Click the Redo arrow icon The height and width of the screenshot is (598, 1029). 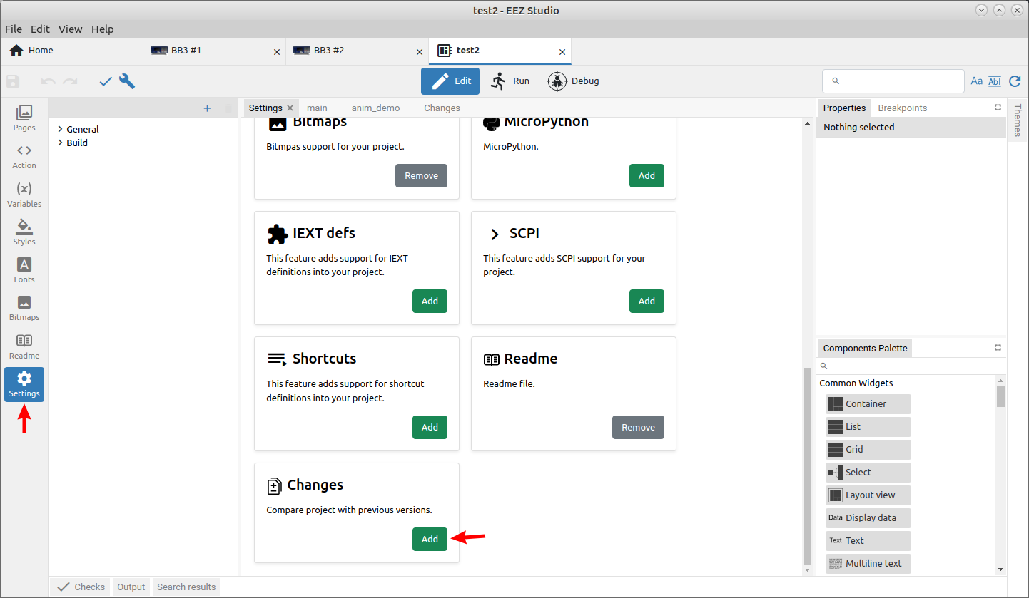pos(70,81)
